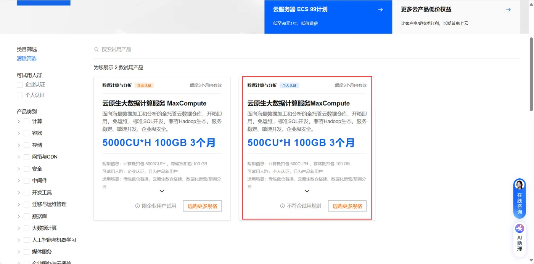Click the arrow on 更多云产品低价权益 banner
Viewport: 534px width, 264px height.
coord(508,10)
